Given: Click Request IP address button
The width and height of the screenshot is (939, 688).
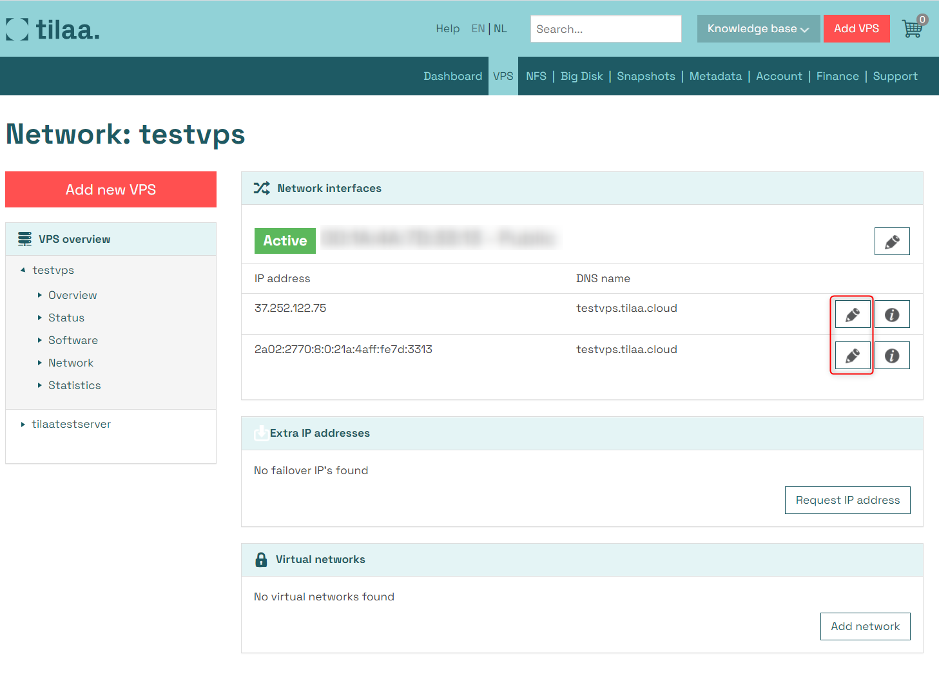Looking at the screenshot, I should coord(847,500).
